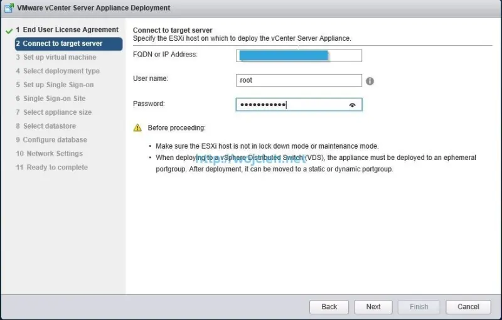Click the 'Connect to target server' heading
The height and width of the screenshot is (320, 502).
click(x=173, y=30)
